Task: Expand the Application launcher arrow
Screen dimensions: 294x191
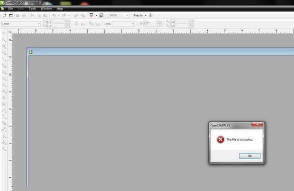Action: click(x=96, y=15)
